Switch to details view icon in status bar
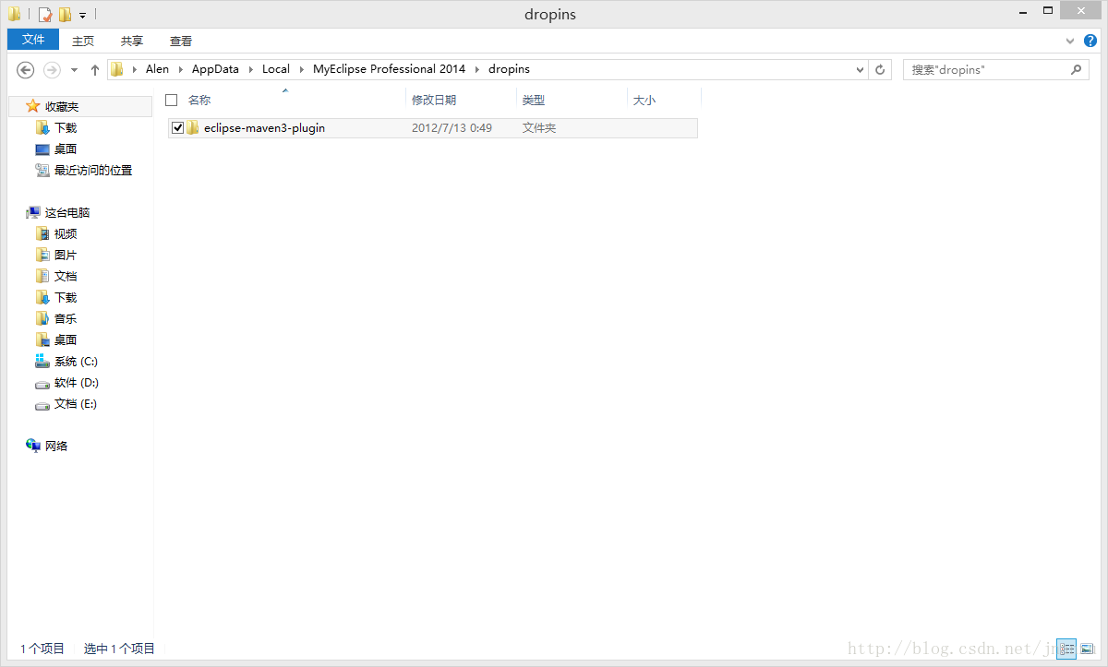1108x667 pixels. coord(1066,649)
